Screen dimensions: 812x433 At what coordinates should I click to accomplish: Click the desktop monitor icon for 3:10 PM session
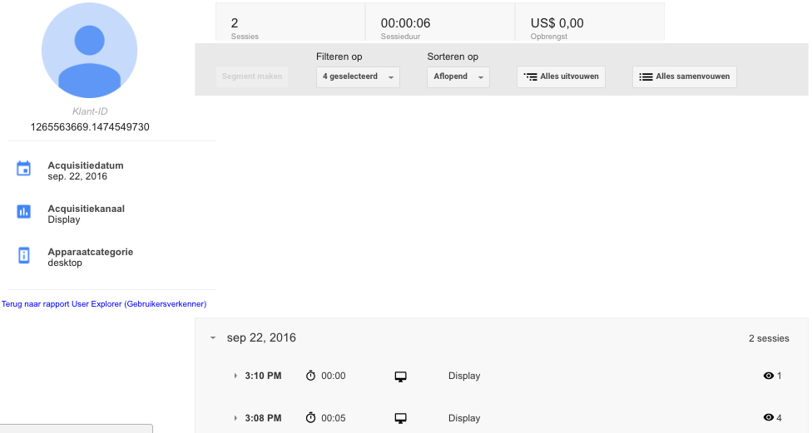tap(400, 376)
